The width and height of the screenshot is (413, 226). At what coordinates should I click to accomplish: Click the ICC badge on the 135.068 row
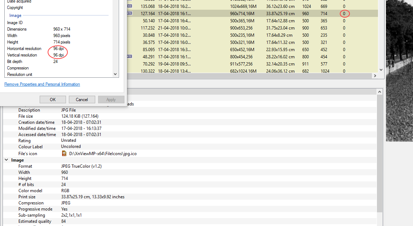tap(129, 6)
